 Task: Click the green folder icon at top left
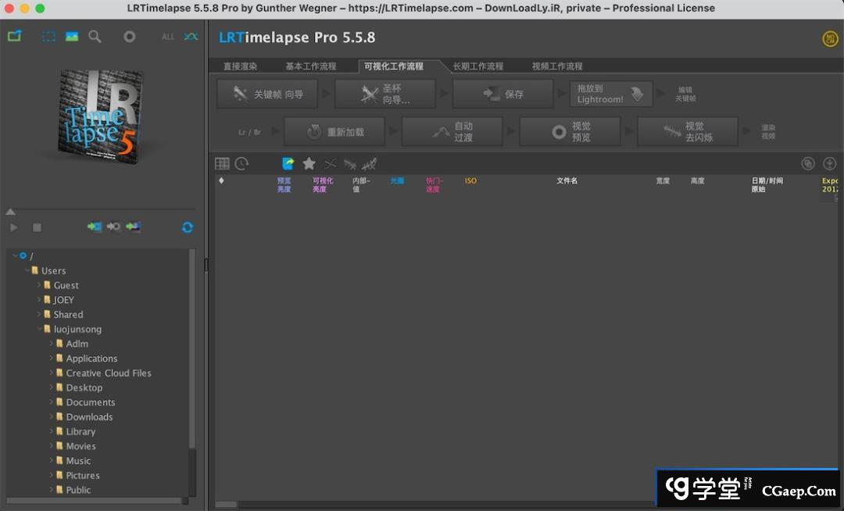coord(14,37)
